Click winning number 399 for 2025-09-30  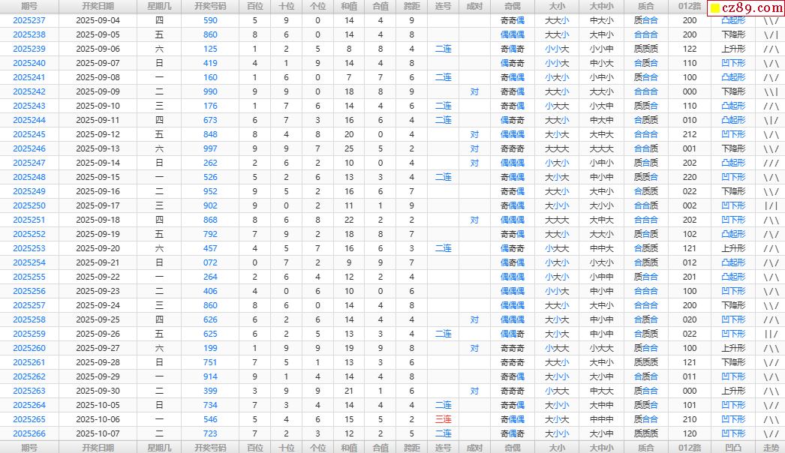210,391
